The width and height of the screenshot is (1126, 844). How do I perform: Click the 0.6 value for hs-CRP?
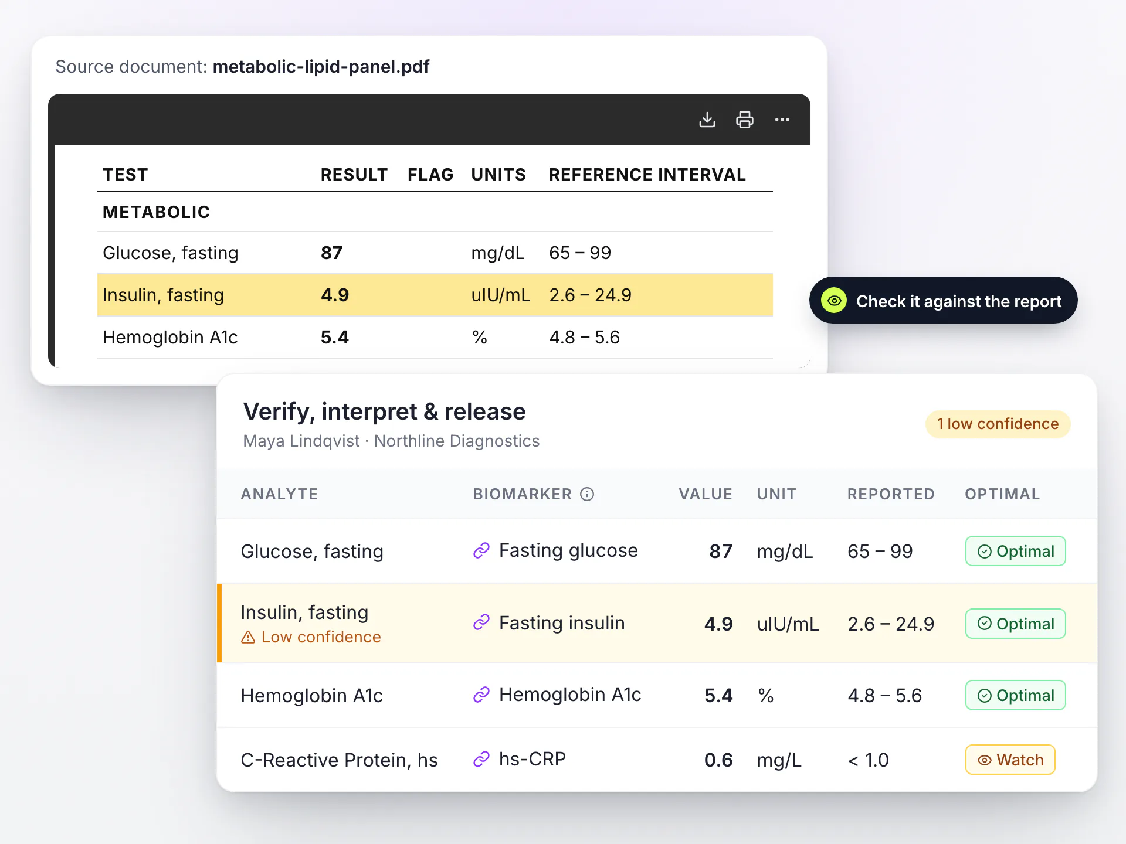pyautogui.click(x=718, y=760)
